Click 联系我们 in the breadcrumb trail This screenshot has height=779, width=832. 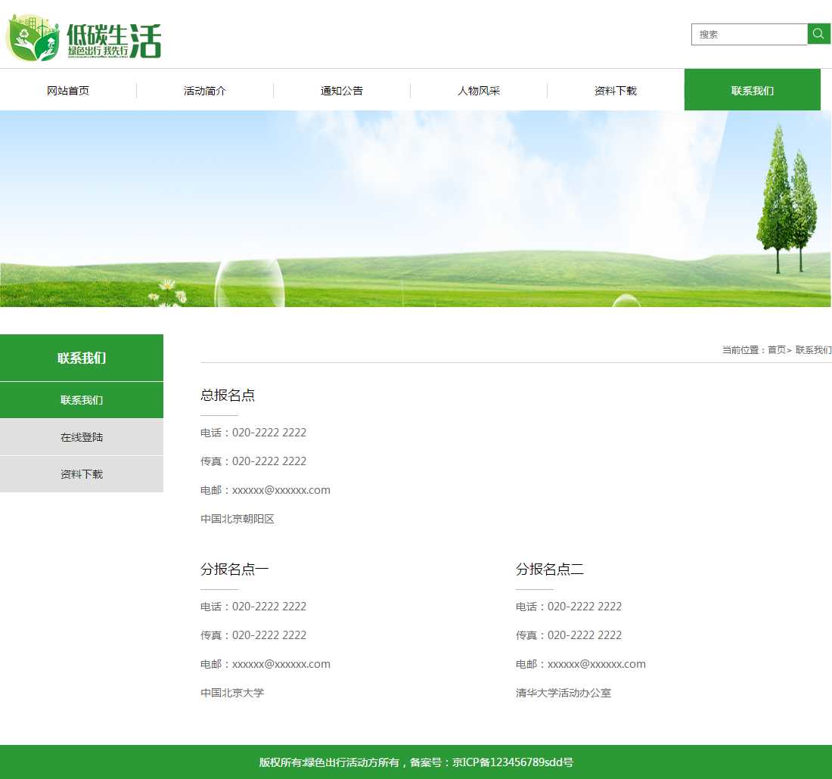coord(813,350)
